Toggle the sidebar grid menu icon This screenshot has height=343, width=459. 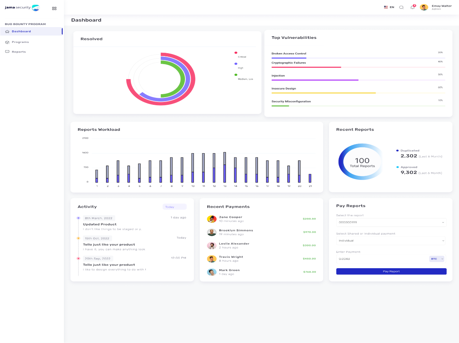coord(54,8)
